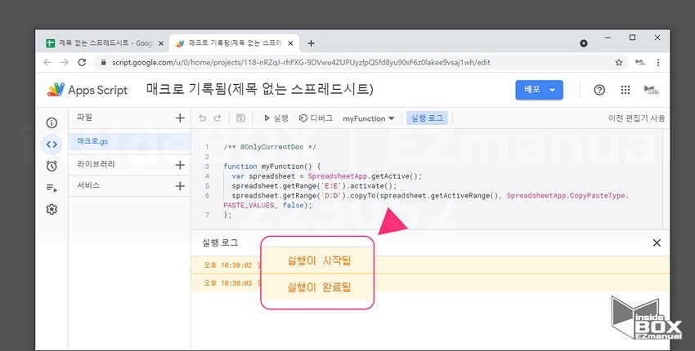
Task: Open Project Settings gear icon
Action: [52, 209]
